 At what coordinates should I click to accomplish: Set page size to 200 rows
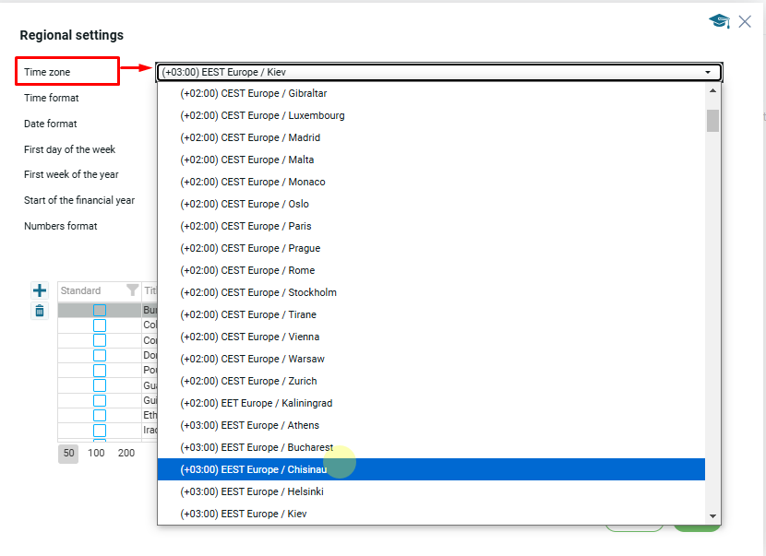126,453
